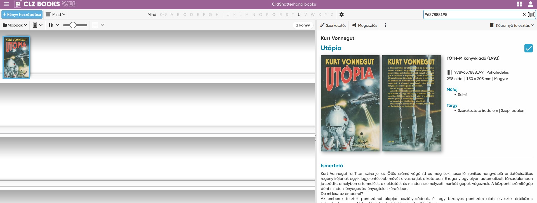
Task: Click the Szerkesztés edit button
Action: 333,25
